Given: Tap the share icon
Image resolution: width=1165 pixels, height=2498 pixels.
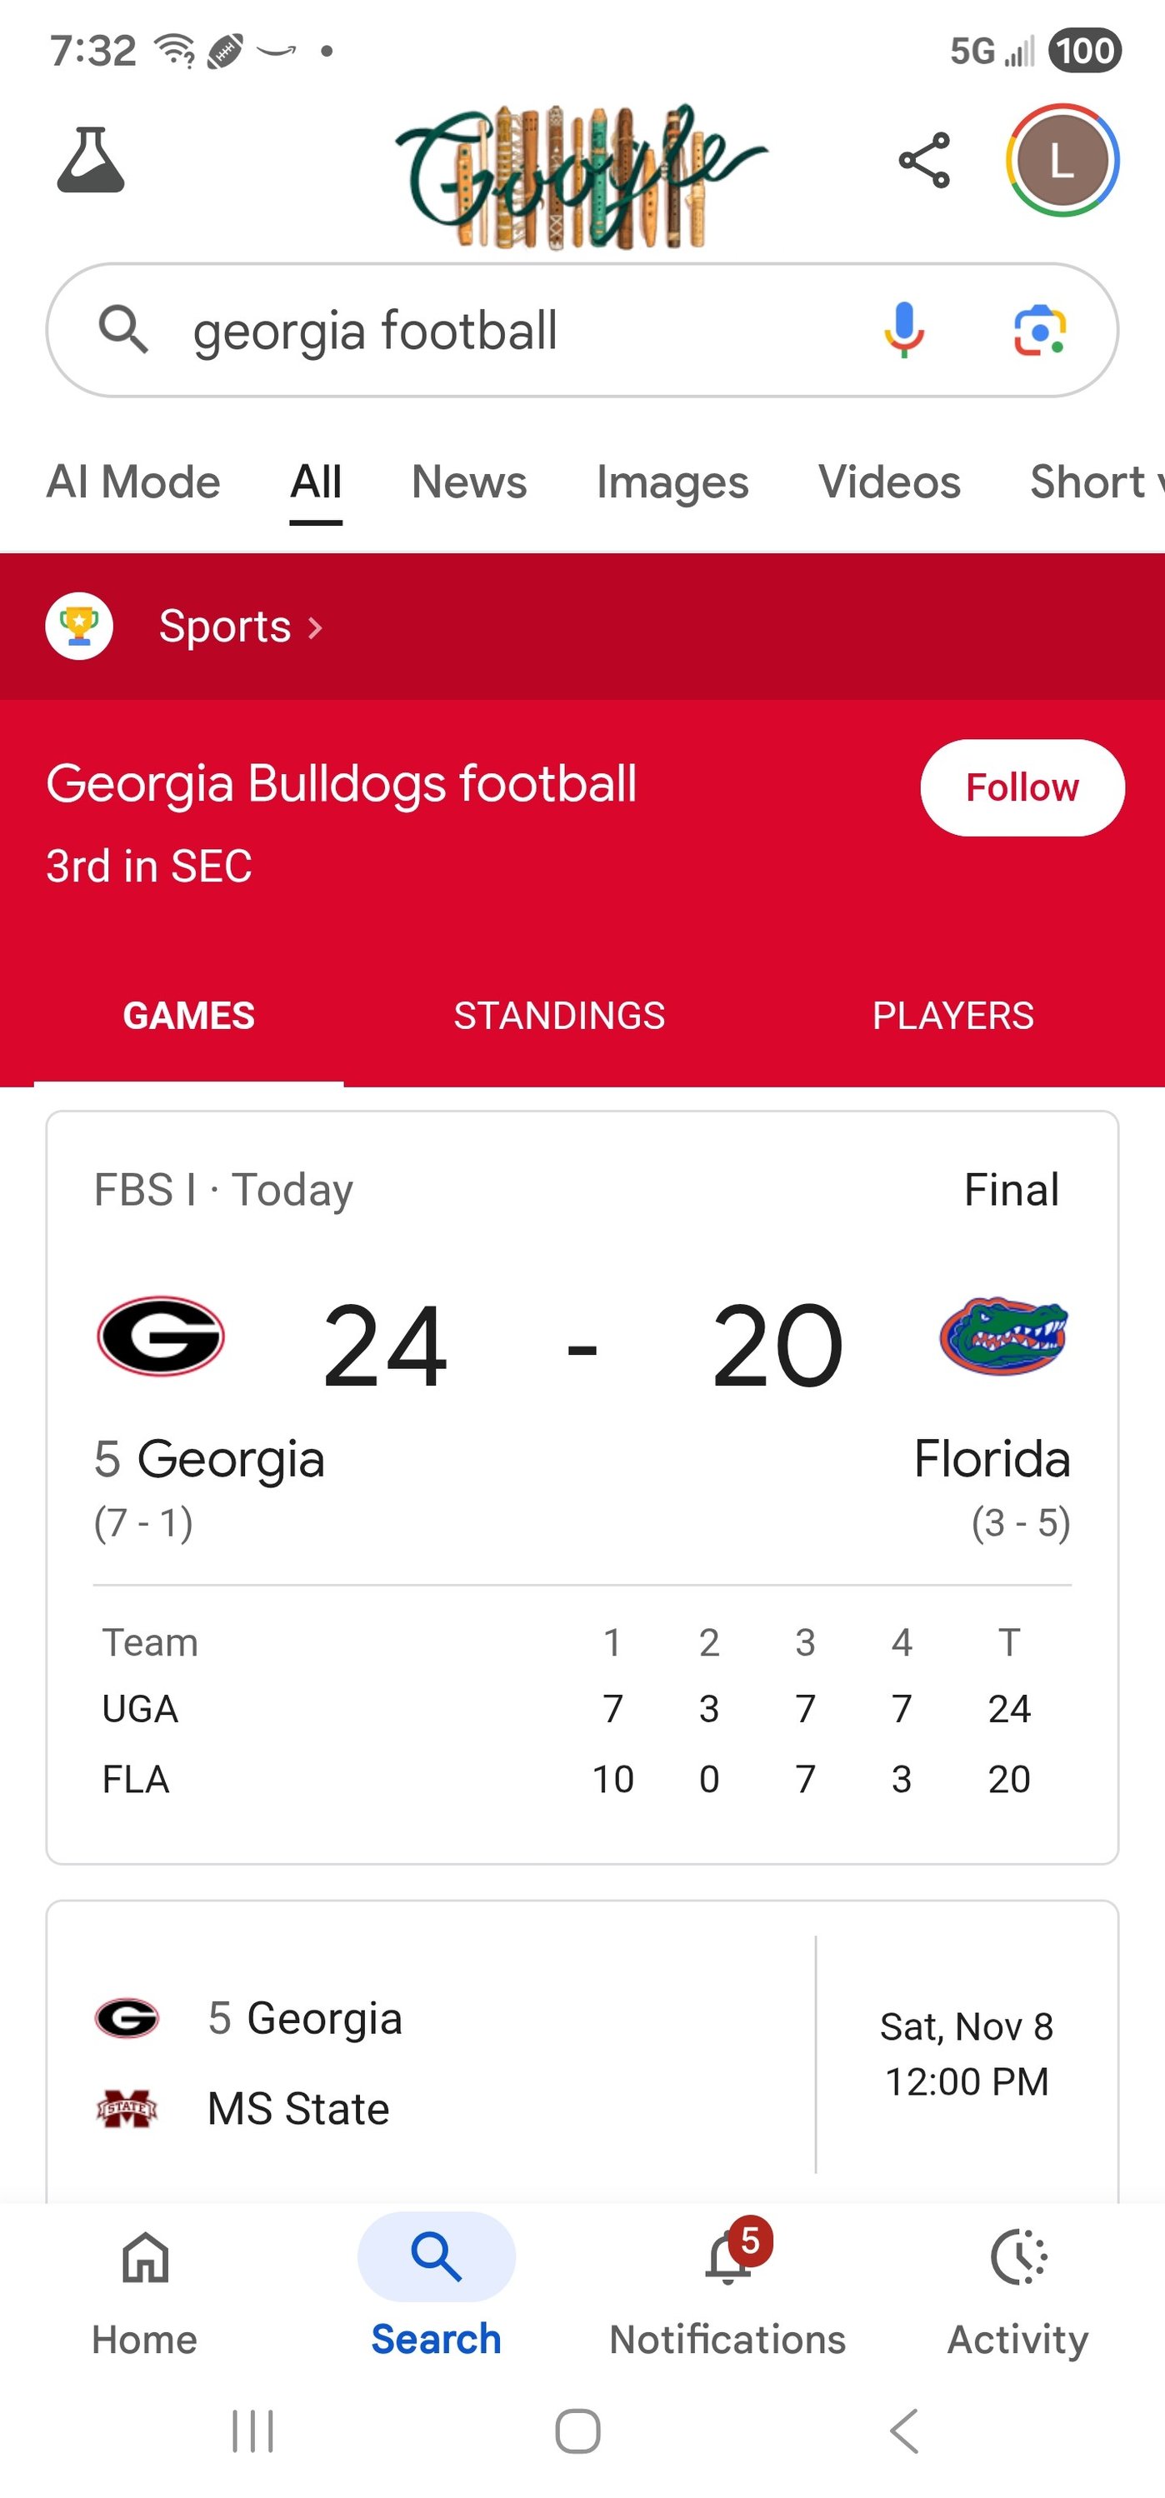Looking at the screenshot, I should 924,160.
